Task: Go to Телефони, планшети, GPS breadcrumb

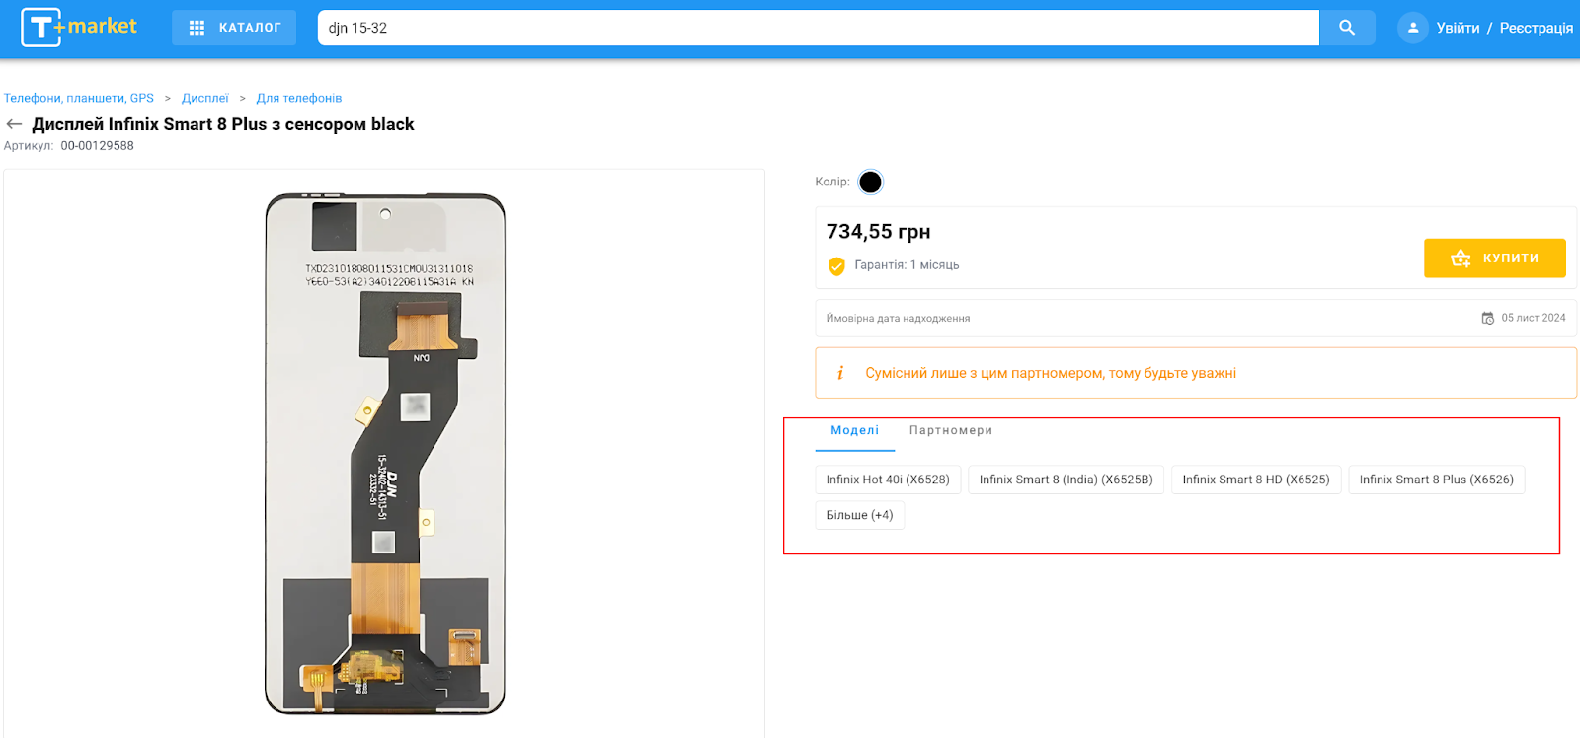Action: [79, 98]
